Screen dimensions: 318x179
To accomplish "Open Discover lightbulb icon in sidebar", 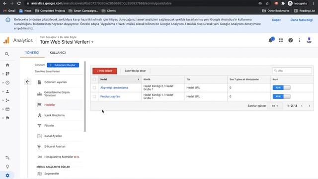I will [x=7, y=167].
